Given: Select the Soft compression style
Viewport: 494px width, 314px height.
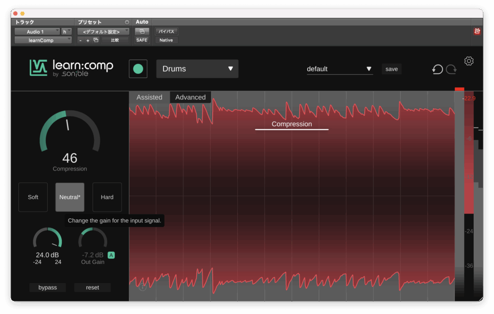Looking at the screenshot, I should click(x=33, y=197).
